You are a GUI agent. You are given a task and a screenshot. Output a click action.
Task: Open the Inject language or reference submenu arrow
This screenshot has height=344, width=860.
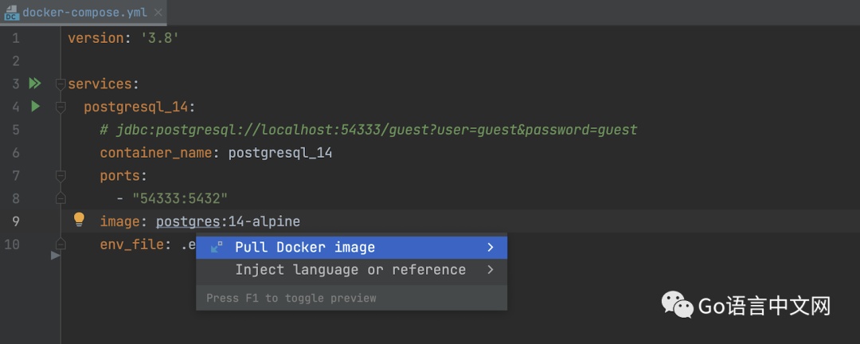491,270
